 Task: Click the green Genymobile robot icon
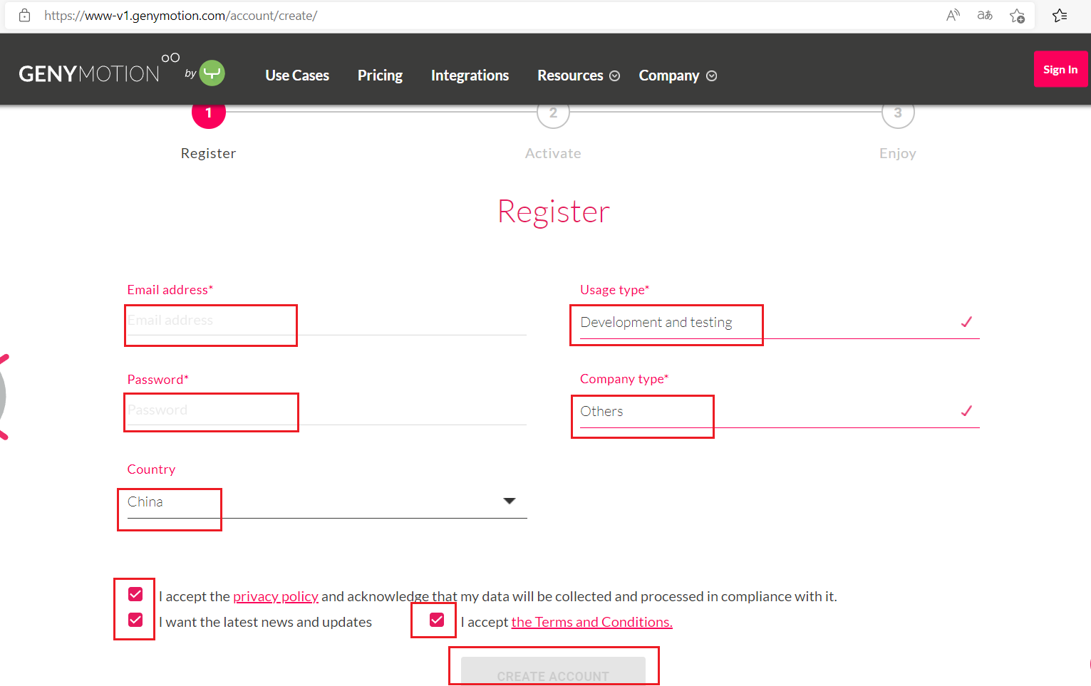[x=212, y=73]
